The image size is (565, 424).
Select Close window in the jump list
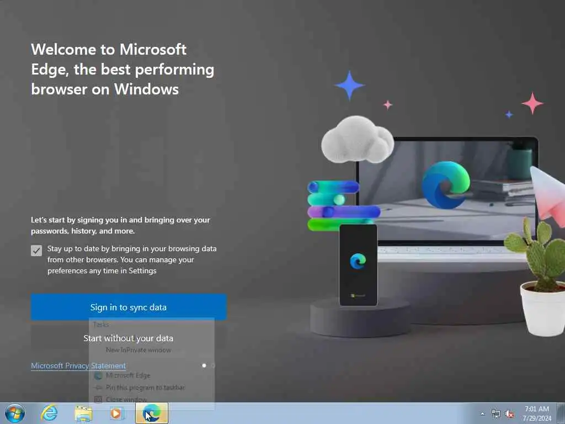pos(126,400)
